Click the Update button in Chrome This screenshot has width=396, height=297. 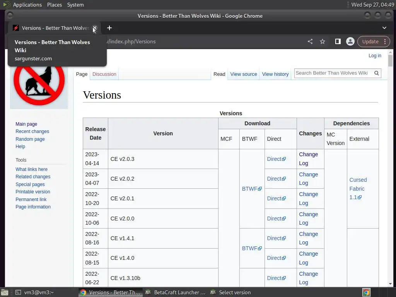370,41
